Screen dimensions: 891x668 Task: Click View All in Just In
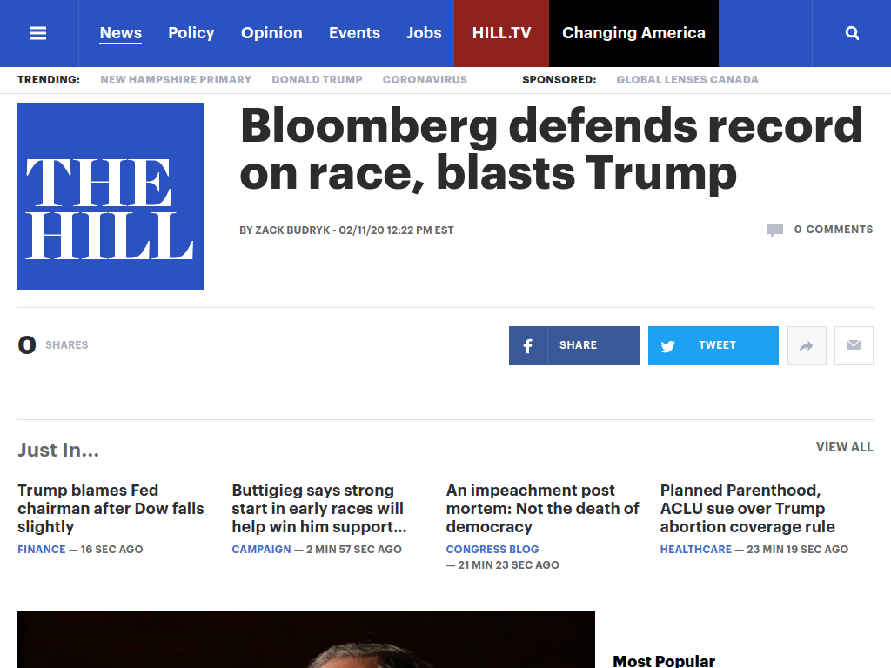point(844,447)
